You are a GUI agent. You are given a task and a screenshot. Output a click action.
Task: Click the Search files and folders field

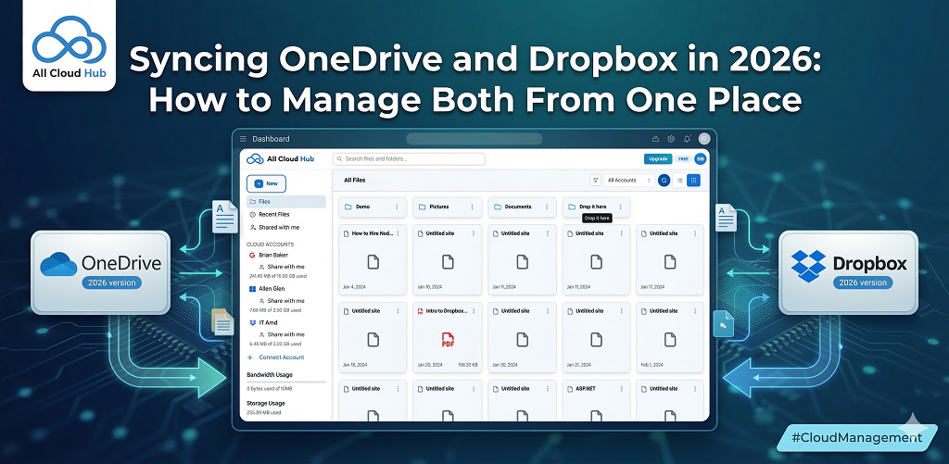tap(409, 159)
